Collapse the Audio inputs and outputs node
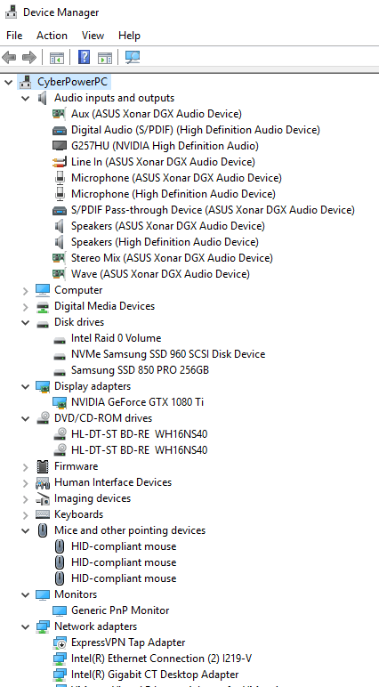This screenshot has width=379, height=687. (26, 98)
